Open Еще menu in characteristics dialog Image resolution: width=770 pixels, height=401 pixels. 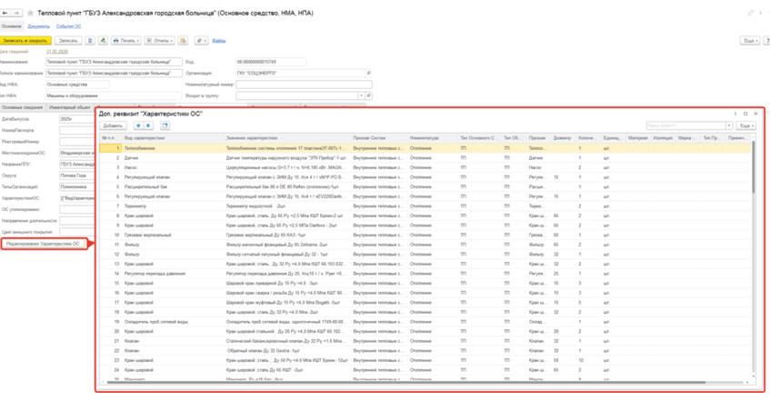(745, 125)
